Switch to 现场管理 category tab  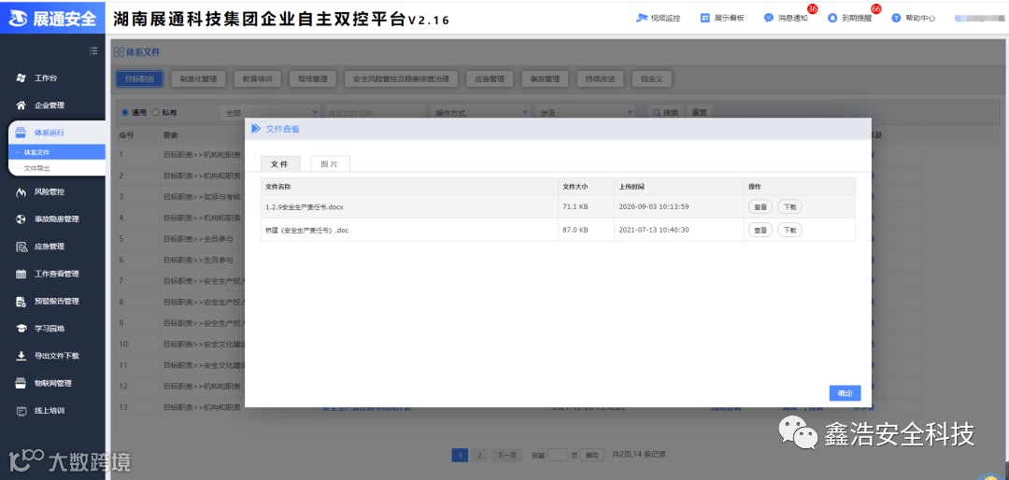coord(313,79)
